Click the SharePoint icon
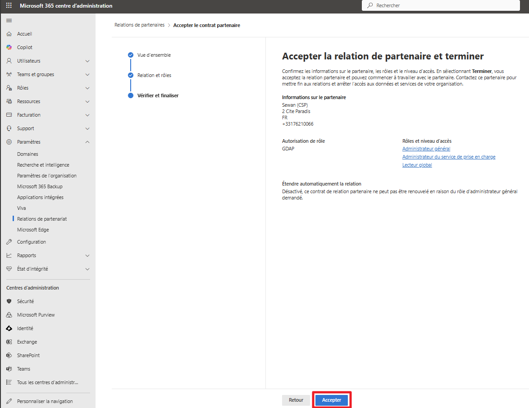Viewport: 529px width, 408px height. (x=9, y=355)
